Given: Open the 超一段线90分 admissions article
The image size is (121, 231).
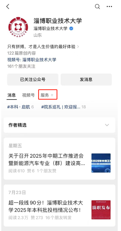Looking at the screenshot, I should tap(46, 207).
